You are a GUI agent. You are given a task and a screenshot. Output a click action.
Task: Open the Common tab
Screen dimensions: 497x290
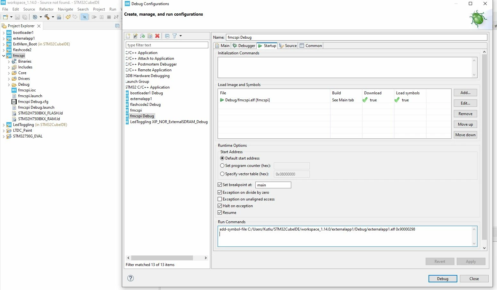pos(311,46)
